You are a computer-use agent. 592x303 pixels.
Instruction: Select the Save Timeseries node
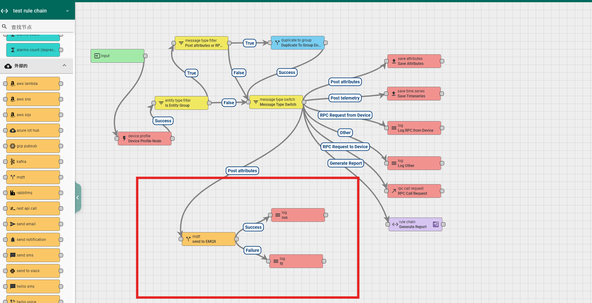pyautogui.click(x=414, y=94)
